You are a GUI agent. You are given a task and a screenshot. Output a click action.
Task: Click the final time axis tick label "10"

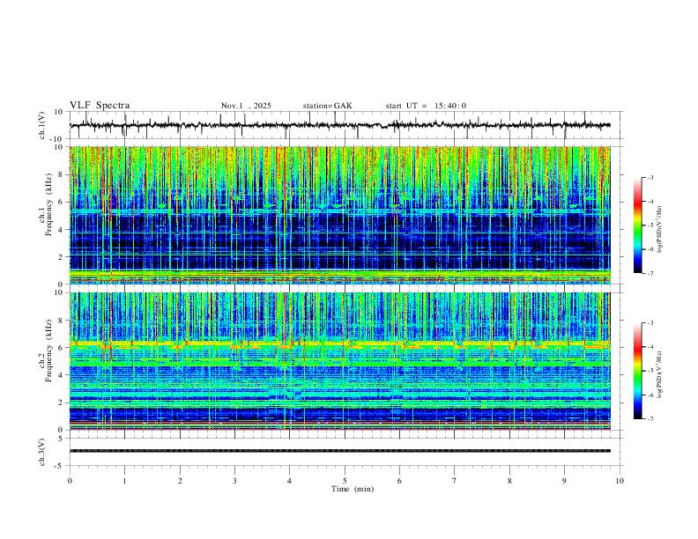click(x=620, y=481)
